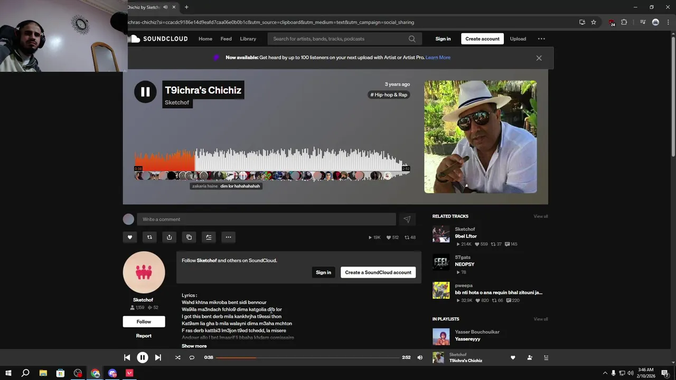Open T9ichra's Chichiz title in the player bar
This screenshot has width=676, height=380.
pos(465,361)
